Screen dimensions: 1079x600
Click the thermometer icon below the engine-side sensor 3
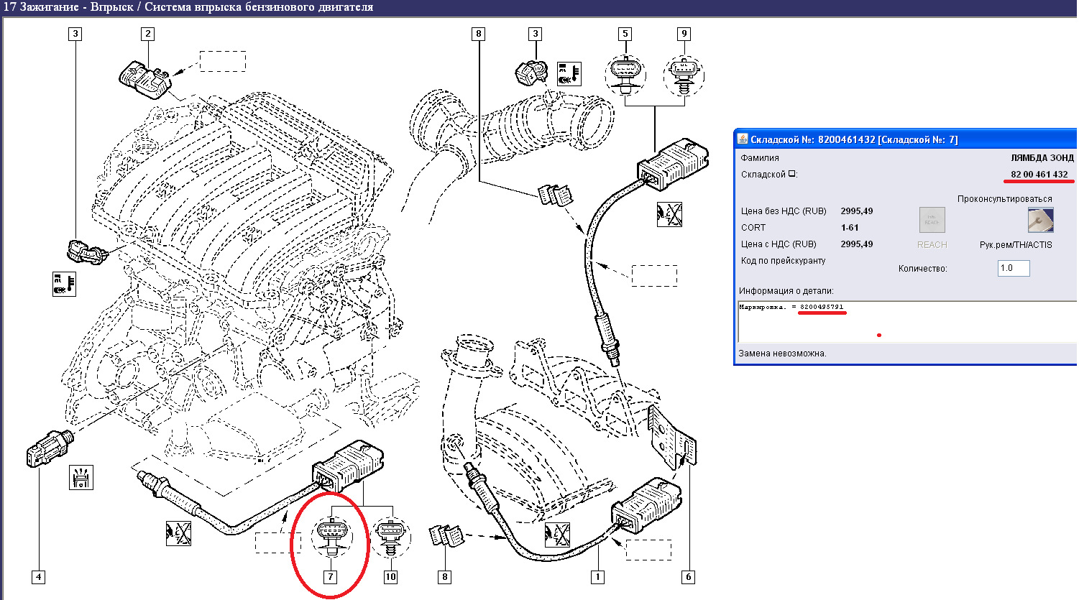click(64, 284)
